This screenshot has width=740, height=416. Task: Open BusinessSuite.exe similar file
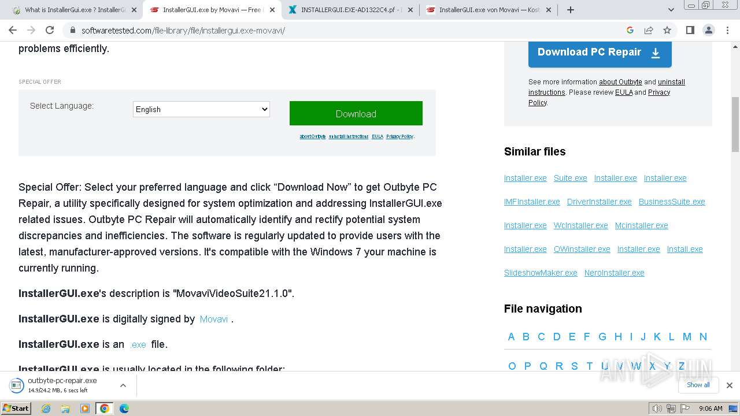[672, 202]
